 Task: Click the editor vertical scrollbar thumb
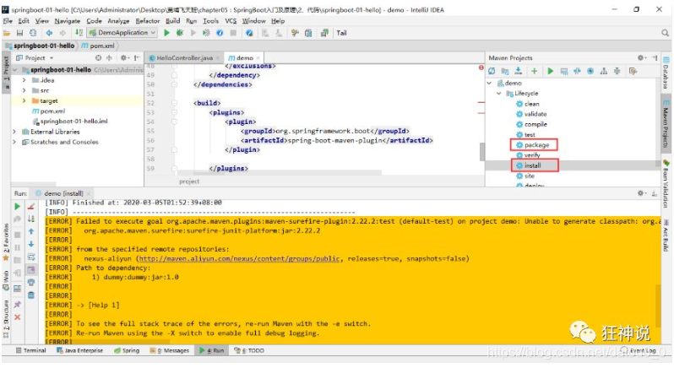coord(482,152)
